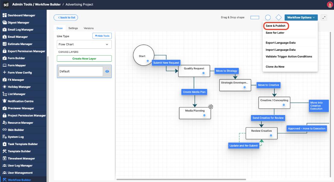334x182 pixels.
Task: Click the Email Log Manager icon
Action: tap(5, 29)
